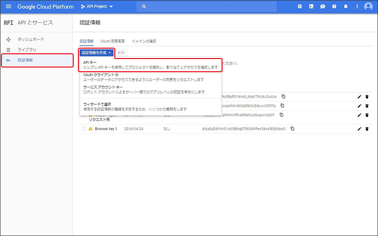Delete the key ending in DDf7g

point(367,106)
